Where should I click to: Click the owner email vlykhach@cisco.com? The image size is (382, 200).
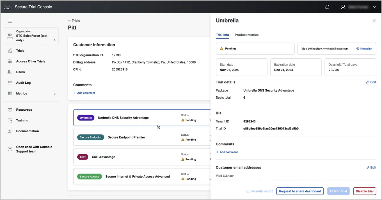click(x=336, y=49)
